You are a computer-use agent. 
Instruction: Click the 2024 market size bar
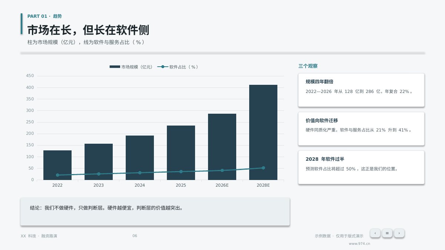click(x=140, y=158)
